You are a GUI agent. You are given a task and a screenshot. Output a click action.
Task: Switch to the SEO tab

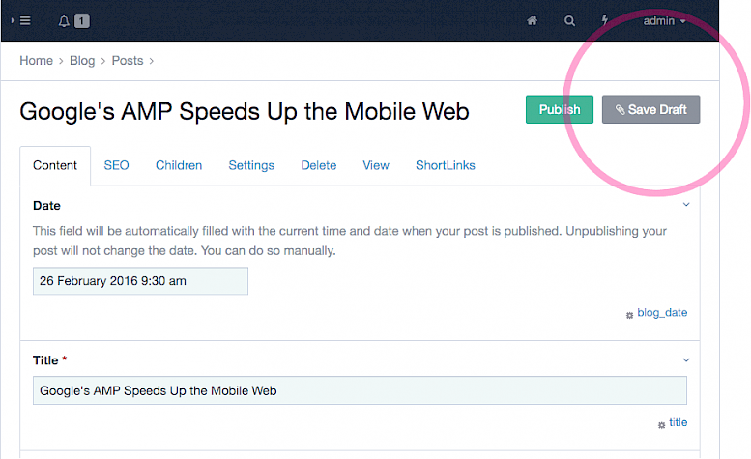(116, 165)
